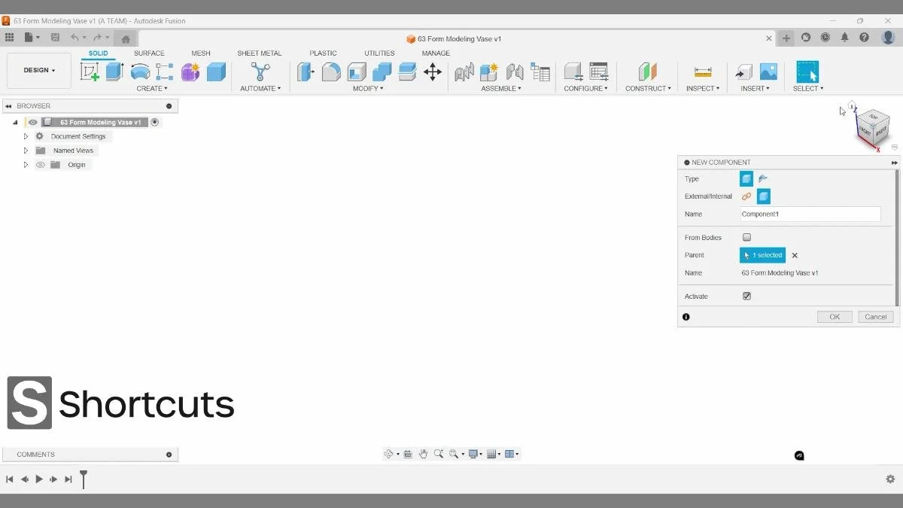The image size is (903, 508).
Task: Toggle the From Bodies checkbox
Action: click(x=746, y=237)
